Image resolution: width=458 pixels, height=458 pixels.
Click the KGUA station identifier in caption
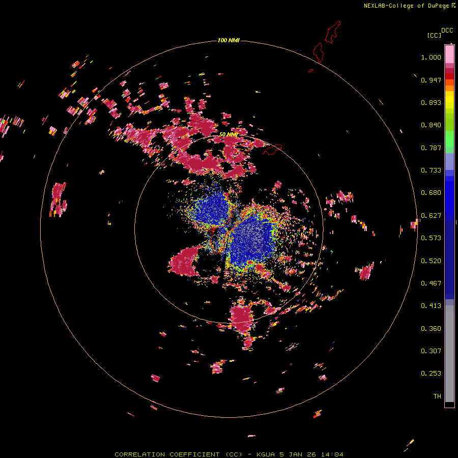267,454
